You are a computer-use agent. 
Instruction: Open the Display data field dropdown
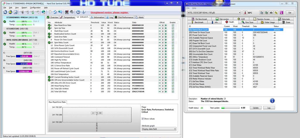tap(159, 129)
